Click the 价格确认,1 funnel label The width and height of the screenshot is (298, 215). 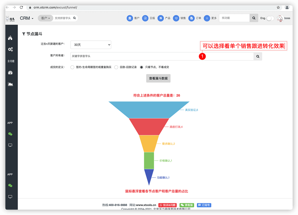click(166, 161)
